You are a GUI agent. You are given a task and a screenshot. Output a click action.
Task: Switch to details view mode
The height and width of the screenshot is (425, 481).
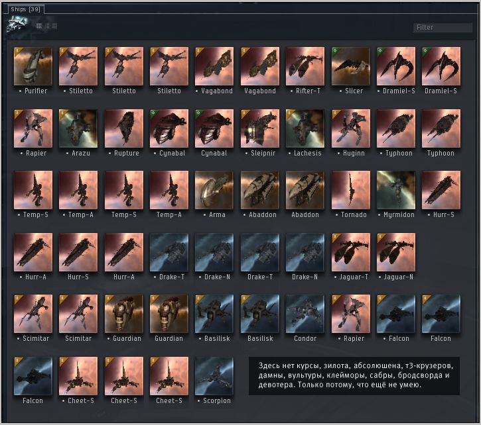47,26
